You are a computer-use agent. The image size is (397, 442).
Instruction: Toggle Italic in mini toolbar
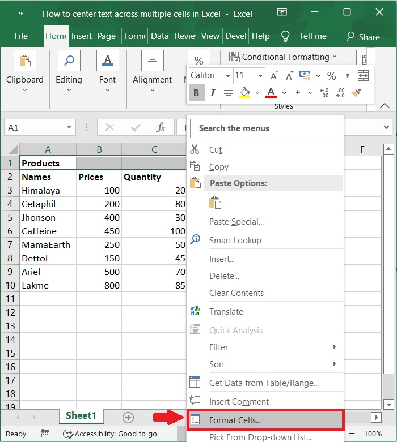(x=213, y=93)
